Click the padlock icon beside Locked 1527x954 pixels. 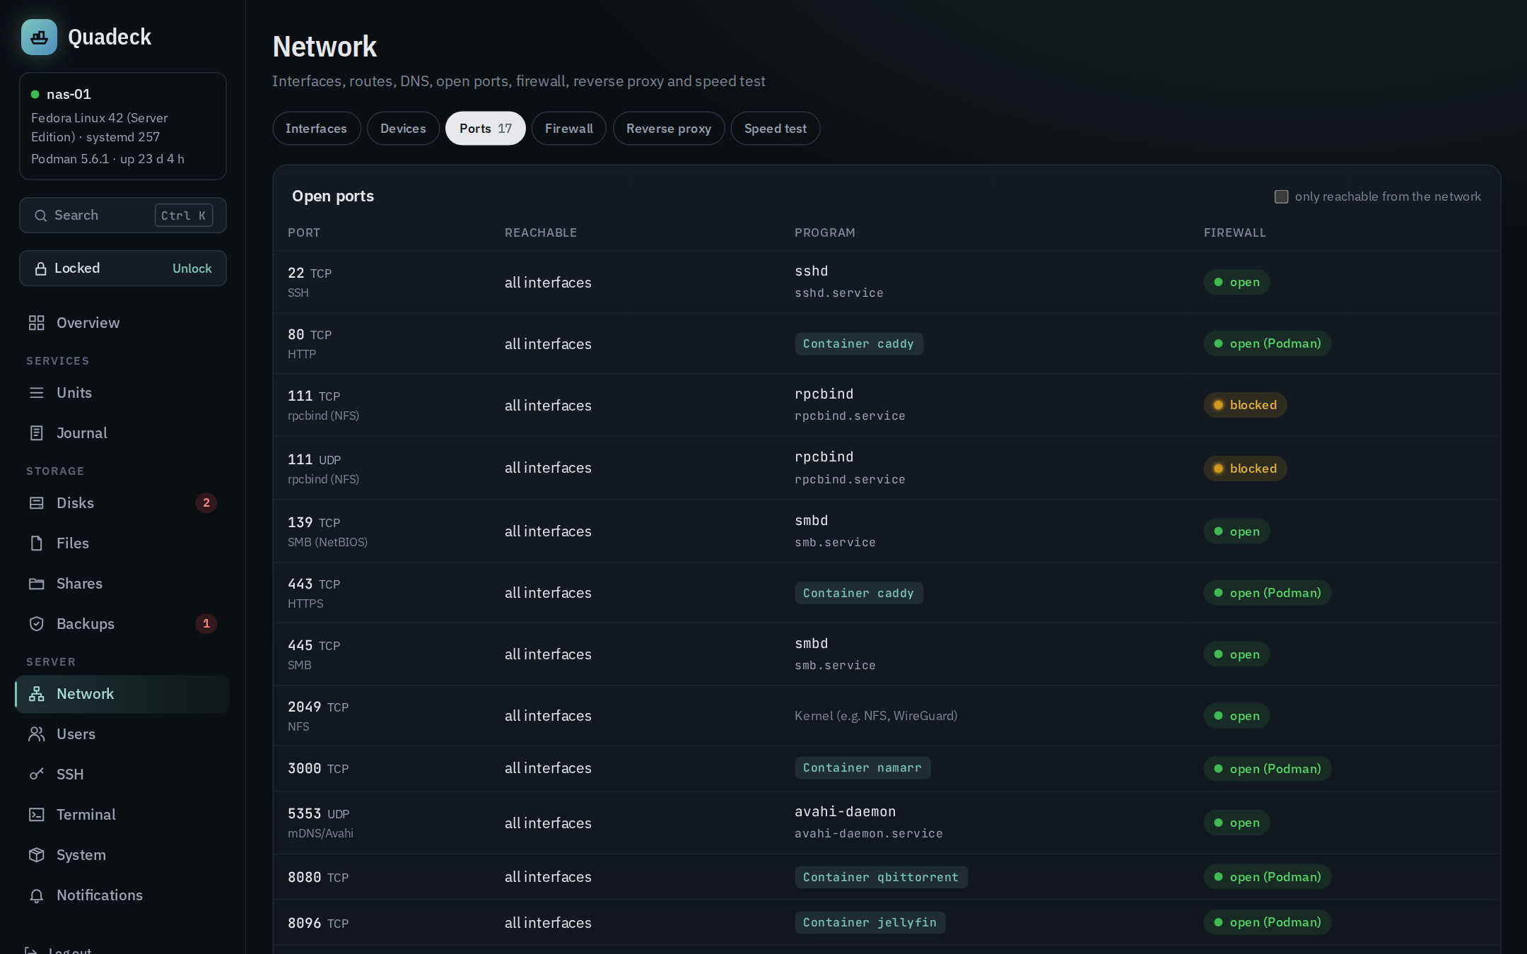click(x=41, y=269)
